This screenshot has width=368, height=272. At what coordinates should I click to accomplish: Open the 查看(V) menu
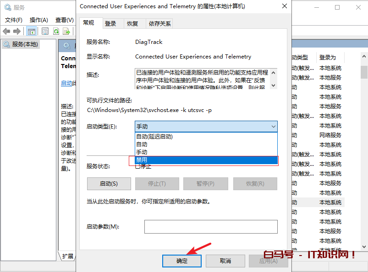click(64, 20)
